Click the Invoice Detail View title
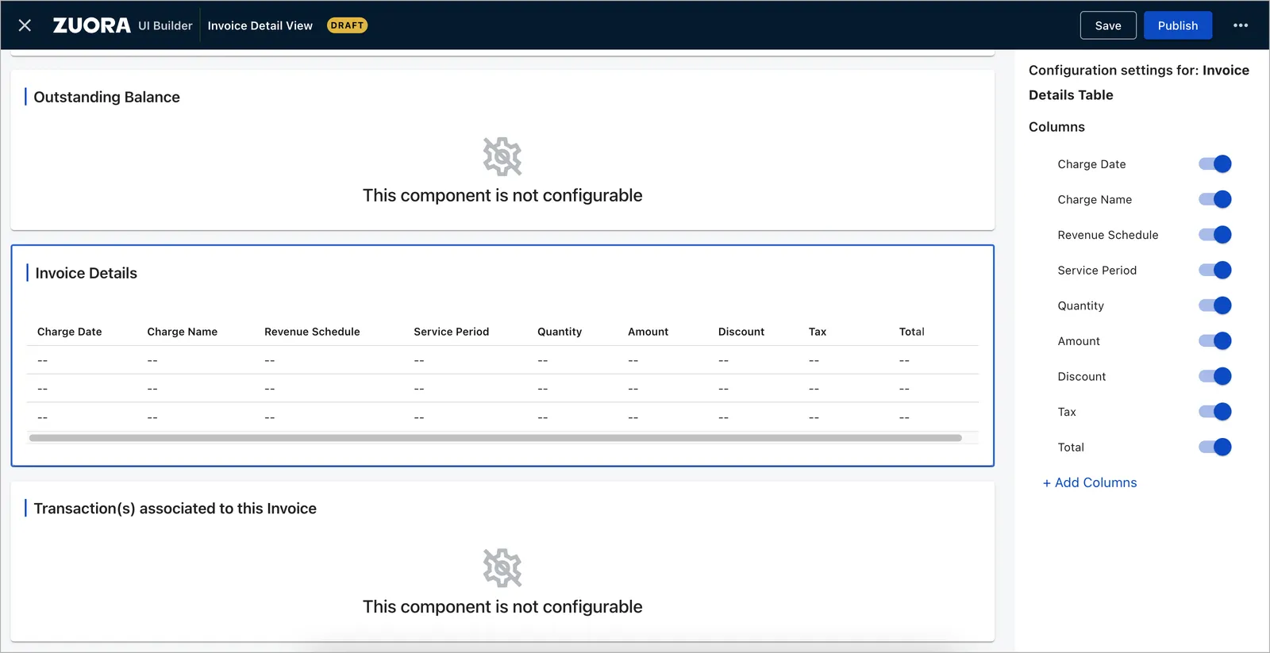The width and height of the screenshot is (1270, 653). (260, 25)
